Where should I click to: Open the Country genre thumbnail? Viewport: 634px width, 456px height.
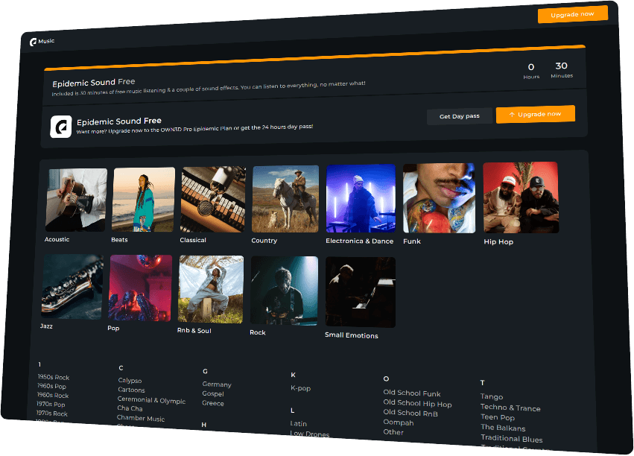coord(285,199)
